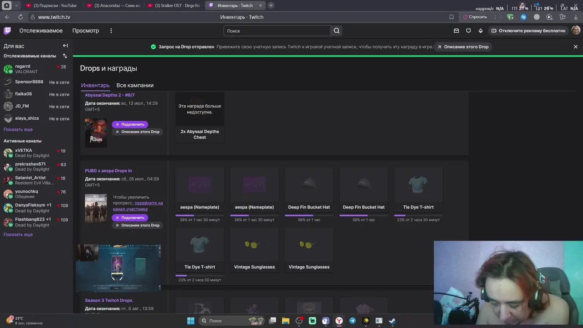Open the Просмотр page
The height and width of the screenshot is (328, 583).
pos(86,31)
